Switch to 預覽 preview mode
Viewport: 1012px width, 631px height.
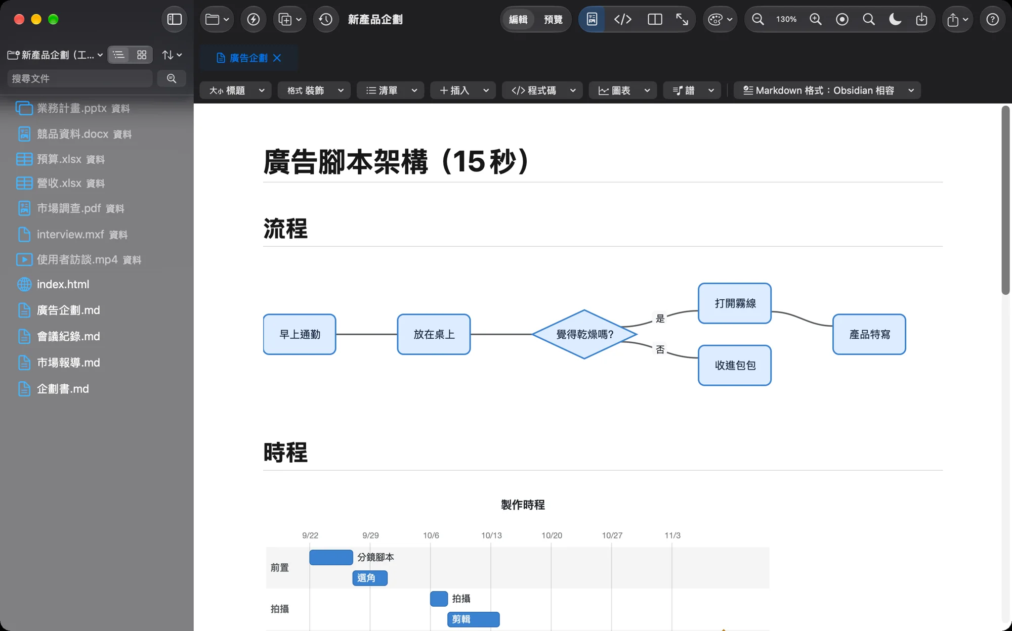553,19
